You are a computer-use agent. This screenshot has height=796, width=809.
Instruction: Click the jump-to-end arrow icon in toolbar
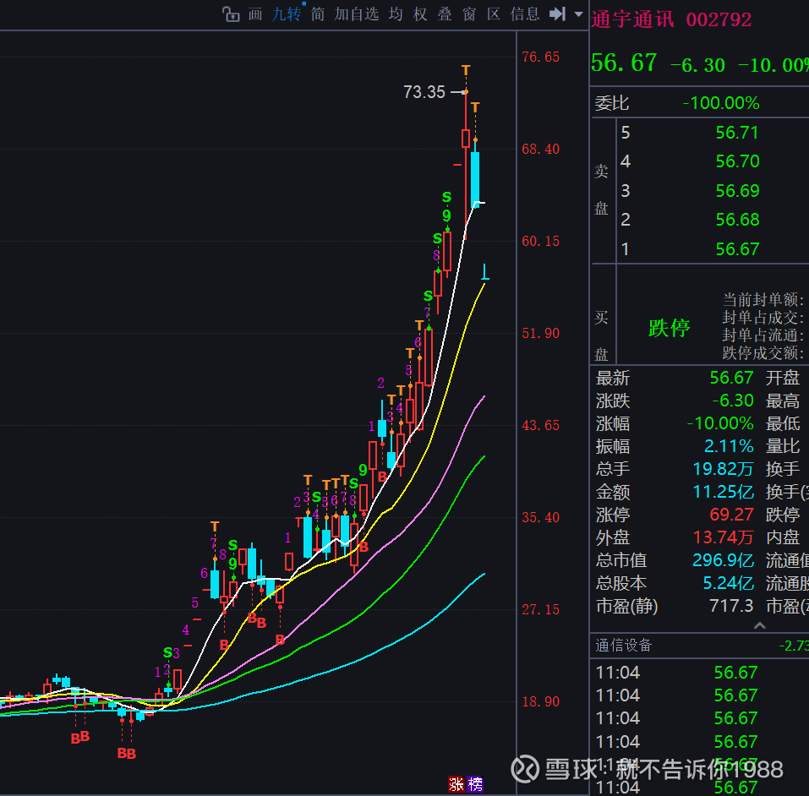pyautogui.click(x=558, y=14)
